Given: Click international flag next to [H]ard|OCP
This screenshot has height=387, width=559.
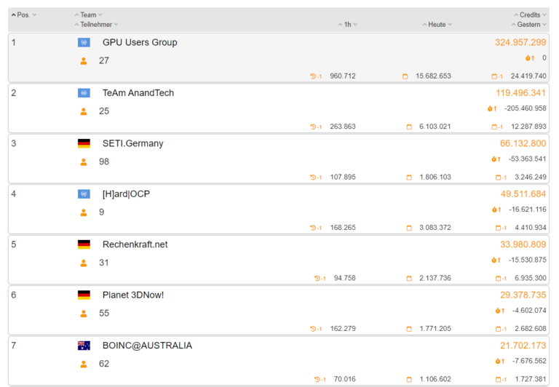Looking at the screenshot, I should tap(84, 194).
